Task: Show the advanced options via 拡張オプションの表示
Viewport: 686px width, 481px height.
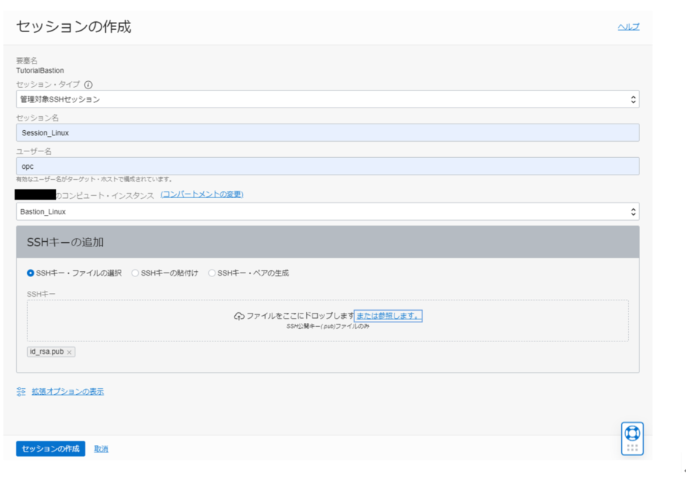Action: point(67,392)
